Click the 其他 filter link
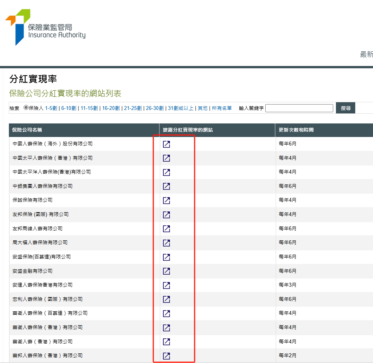 (202, 108)
